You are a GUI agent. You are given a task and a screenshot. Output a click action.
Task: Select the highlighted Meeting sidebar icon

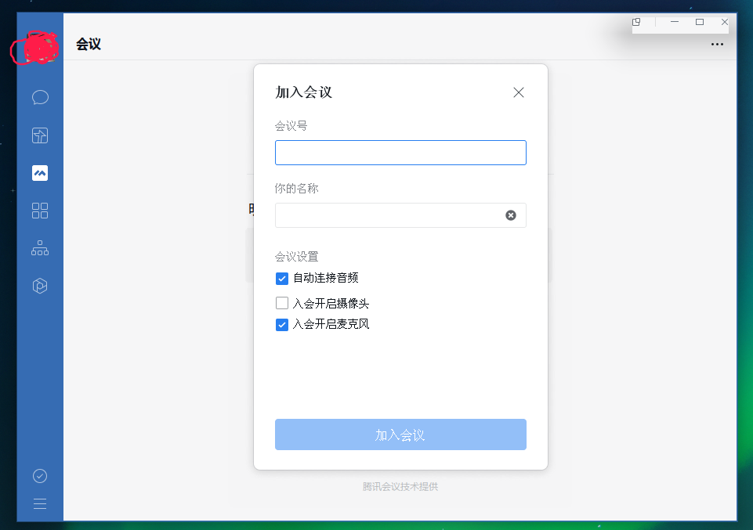[x=39, y=172]
